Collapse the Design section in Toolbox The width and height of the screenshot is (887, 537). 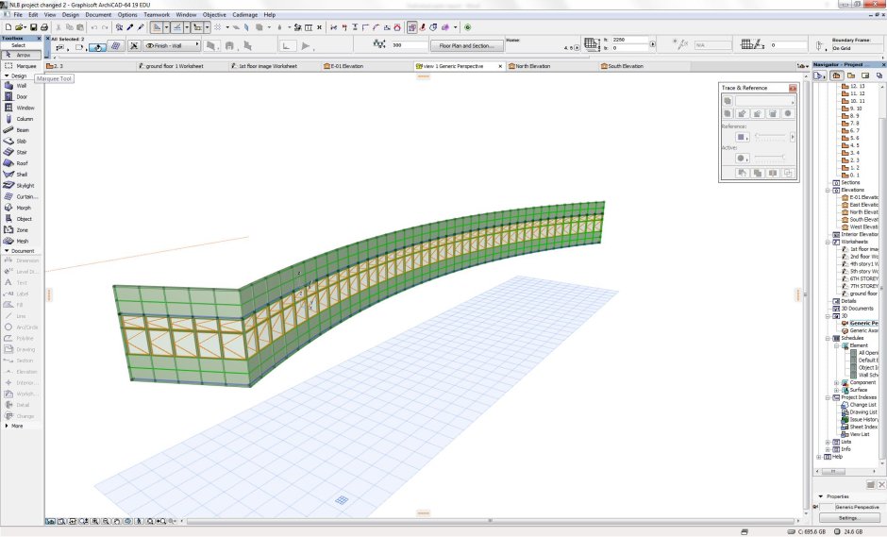coord(7,76)
